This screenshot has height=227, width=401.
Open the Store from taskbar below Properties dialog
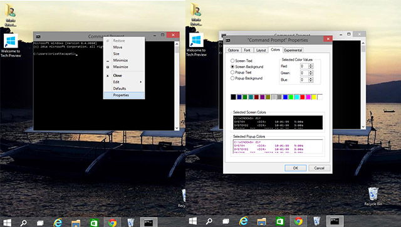(280, 221)
